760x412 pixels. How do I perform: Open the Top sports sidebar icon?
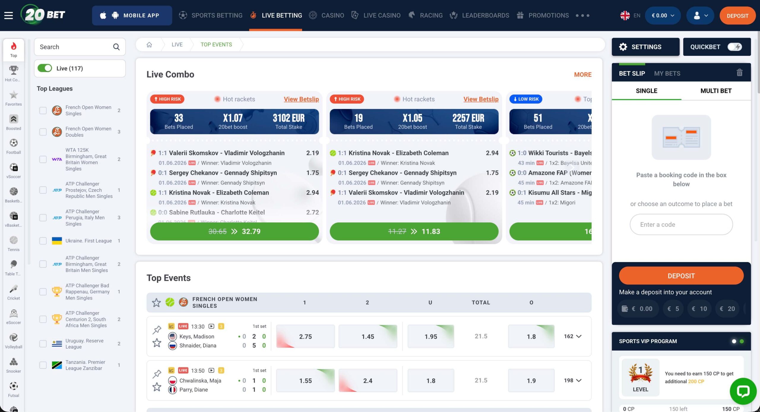click(14, 50)
